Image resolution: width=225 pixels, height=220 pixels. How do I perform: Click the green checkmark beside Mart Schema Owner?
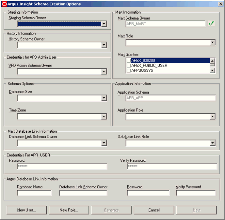(x=211, y=23)
